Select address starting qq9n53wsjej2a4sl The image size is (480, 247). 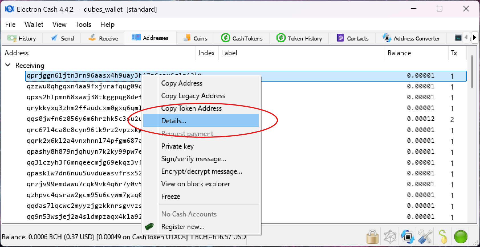point(84,216)
